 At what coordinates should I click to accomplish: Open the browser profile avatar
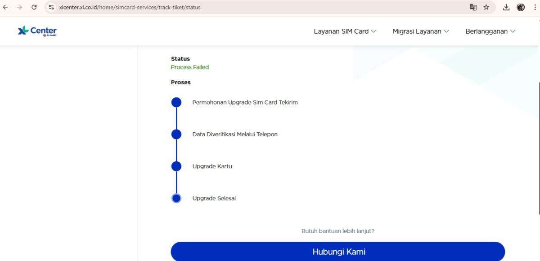click(521, 7)
